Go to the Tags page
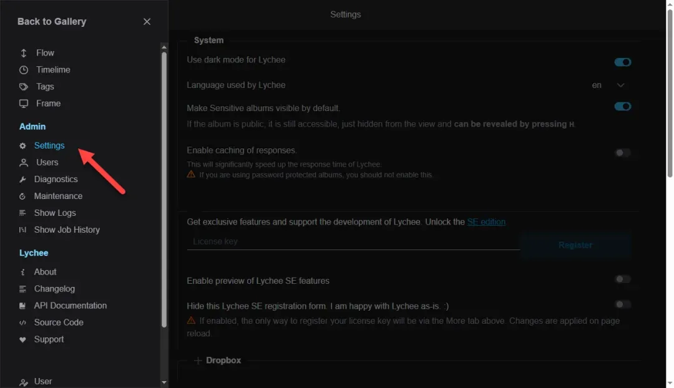This screenshot has width=674, height=388. tap(45, 87)
